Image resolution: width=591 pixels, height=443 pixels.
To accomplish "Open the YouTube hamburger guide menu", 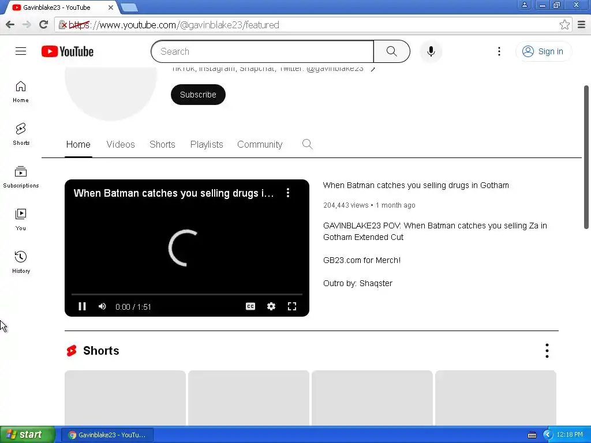I will [21, 51].
